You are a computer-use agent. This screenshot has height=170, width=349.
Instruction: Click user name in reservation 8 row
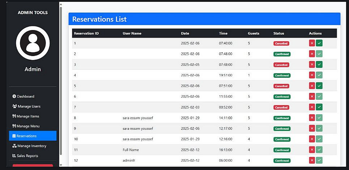tap(138, 118)
